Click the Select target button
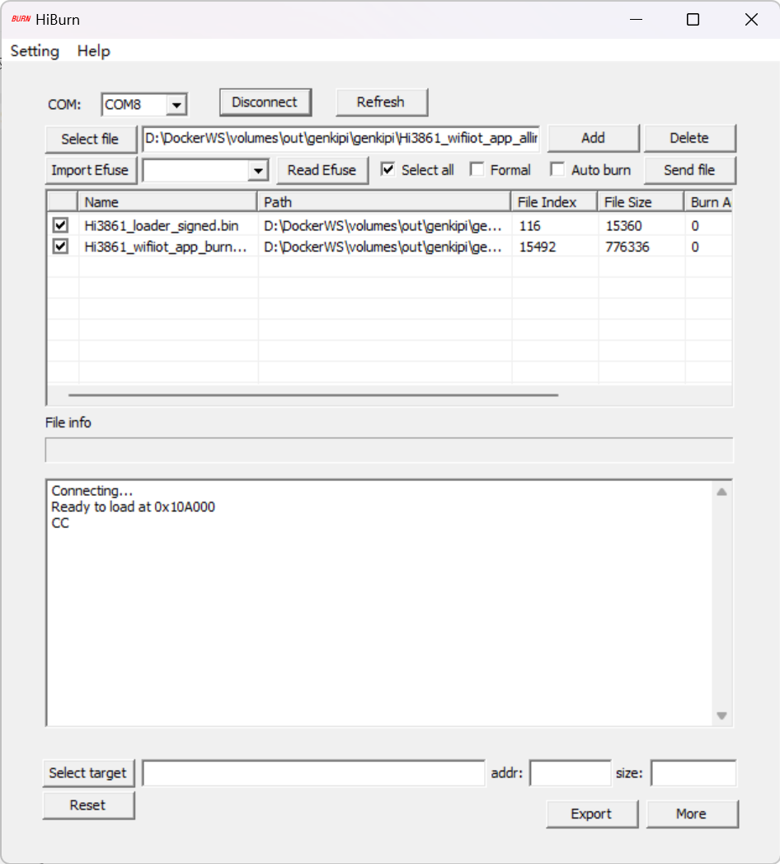The width and height of the screenshot is (780, 864). pos(88,773)
